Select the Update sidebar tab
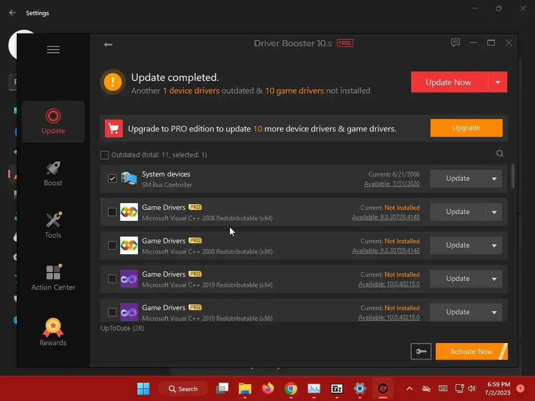 coord(53,121)
